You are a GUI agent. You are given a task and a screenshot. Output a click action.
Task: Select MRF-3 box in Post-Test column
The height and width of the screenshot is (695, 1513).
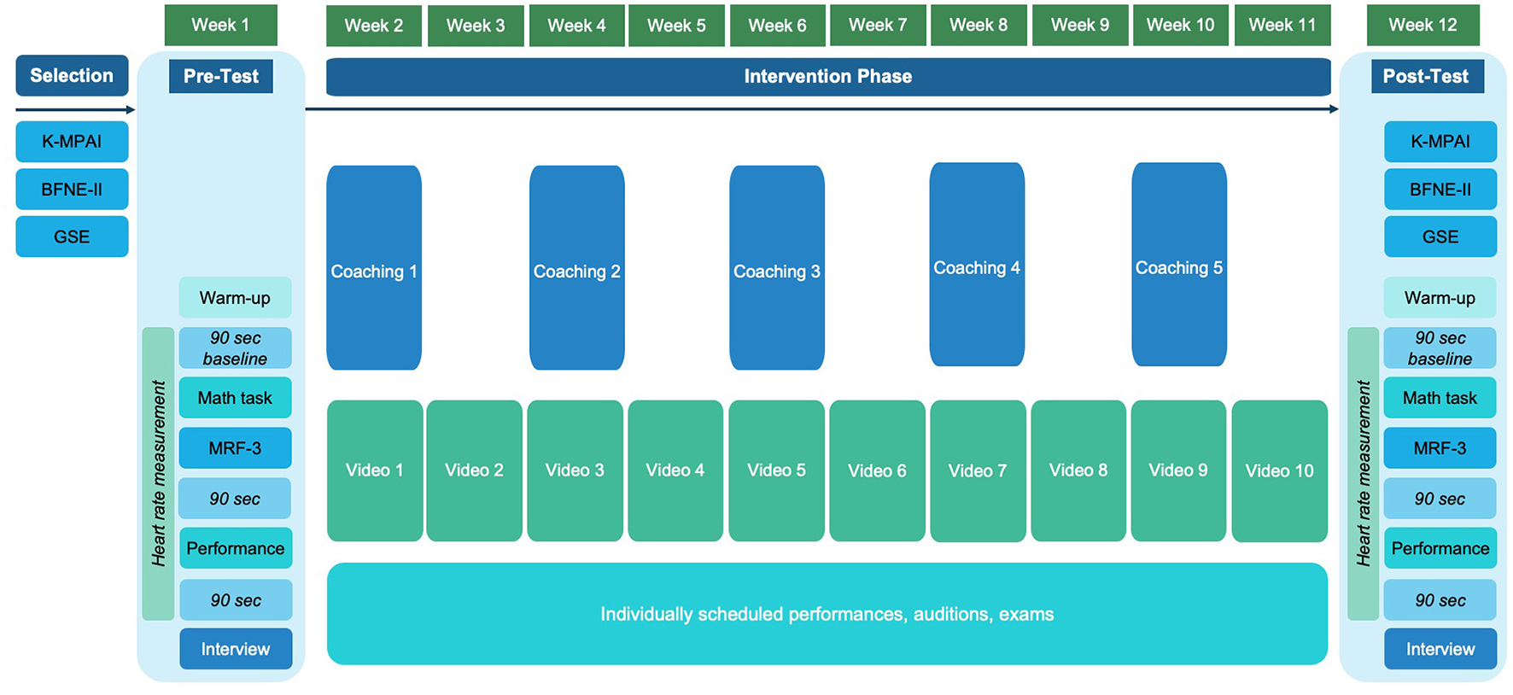1440,448
